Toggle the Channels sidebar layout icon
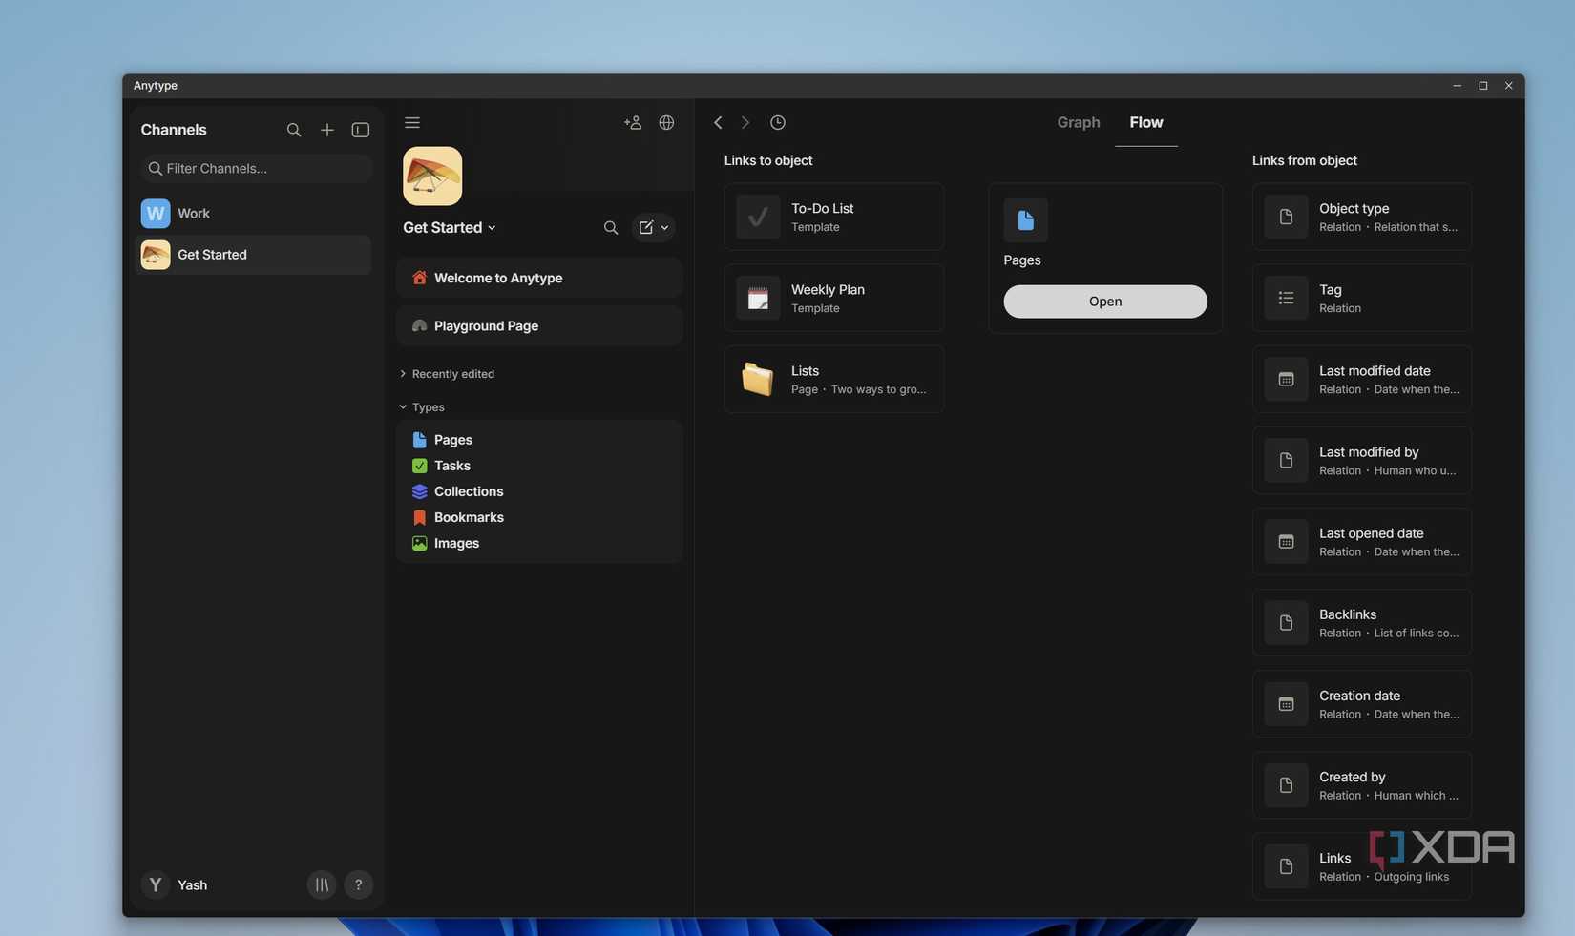The height and width of the screenshot is (936, 1575). tap(361, 130)
